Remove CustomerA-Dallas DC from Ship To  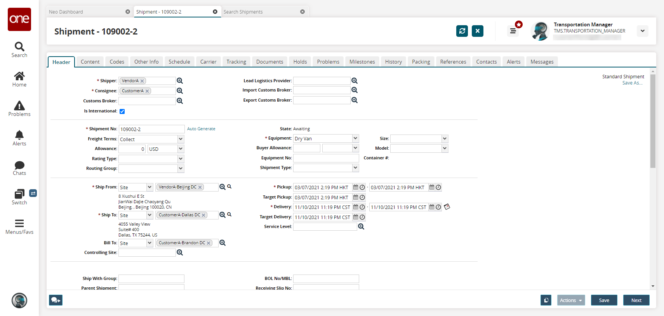pyautogui.click(x=203, y=215)
